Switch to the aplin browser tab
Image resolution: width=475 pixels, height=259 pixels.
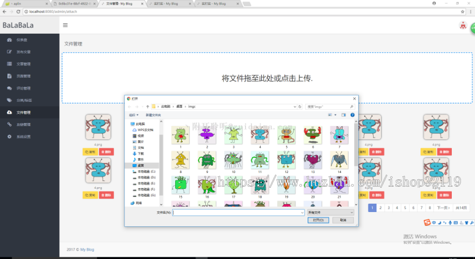tap(26, 4)
